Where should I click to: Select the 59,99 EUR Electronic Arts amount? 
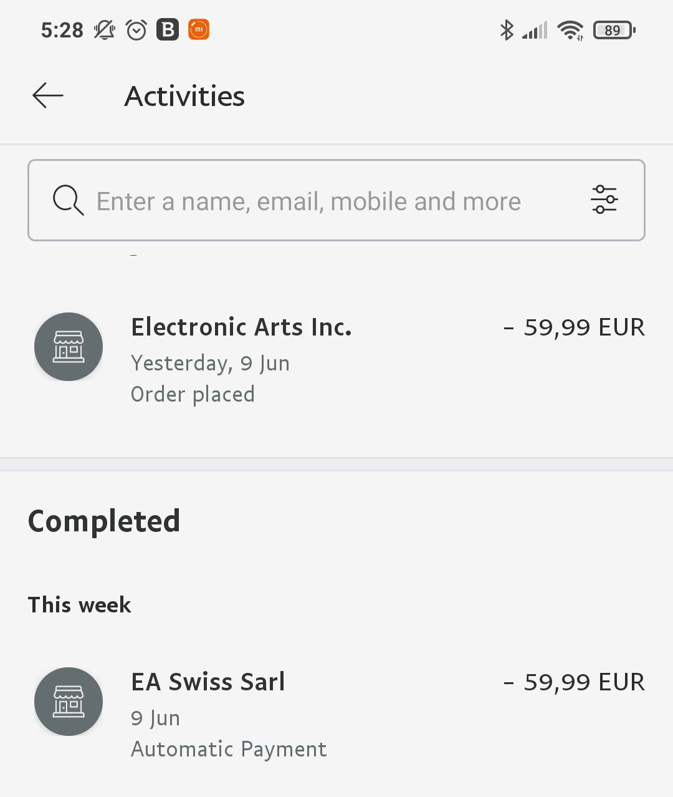pyautogui.click(x=574, y=327)
